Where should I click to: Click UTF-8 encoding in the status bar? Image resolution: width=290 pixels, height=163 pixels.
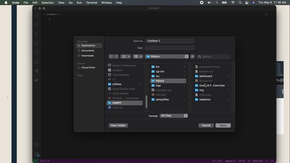point(242,161)
